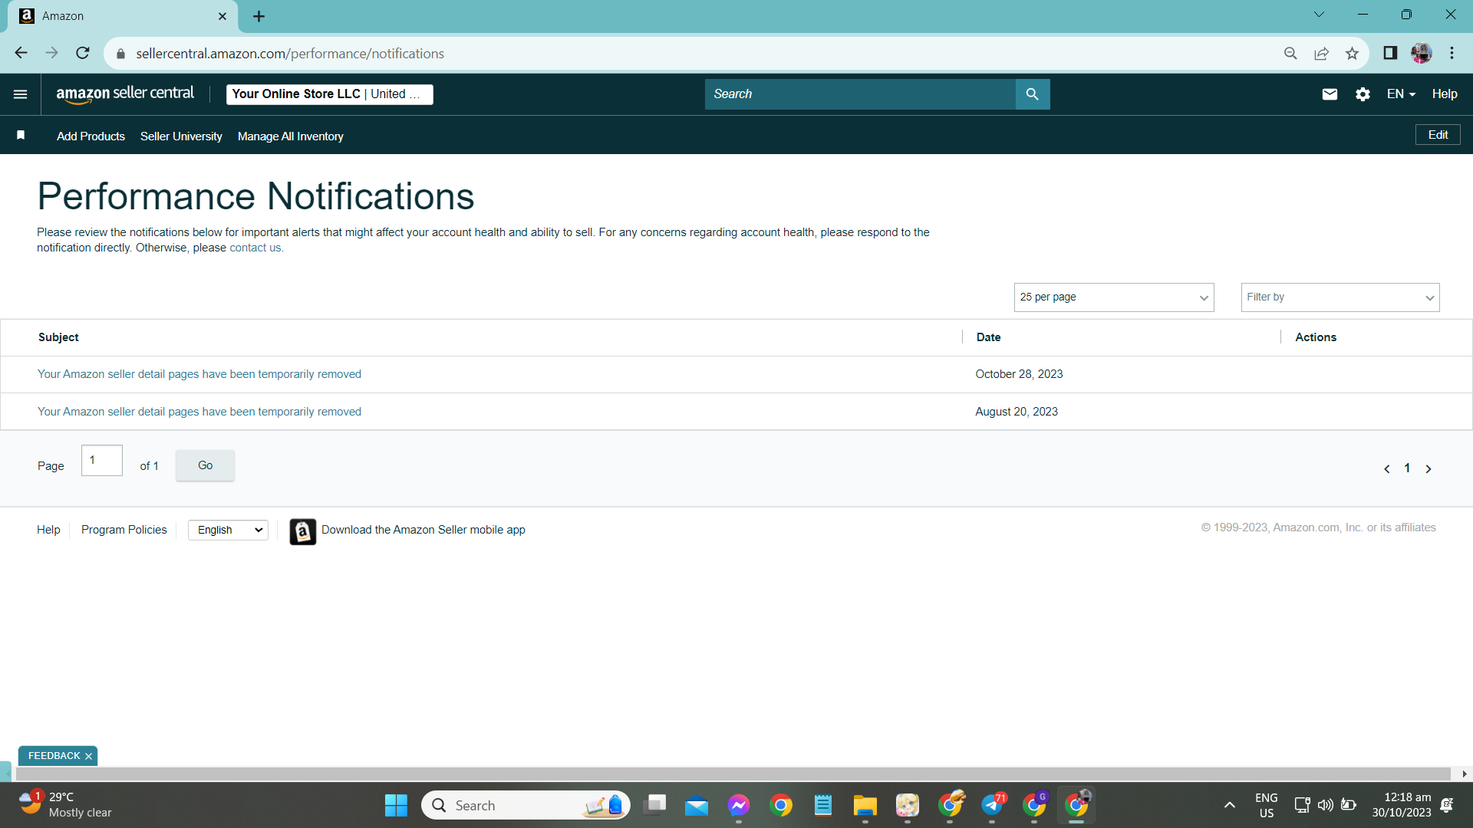Open the Messenger app in the taskbar
1473x828 pixels.
[739, 805]
